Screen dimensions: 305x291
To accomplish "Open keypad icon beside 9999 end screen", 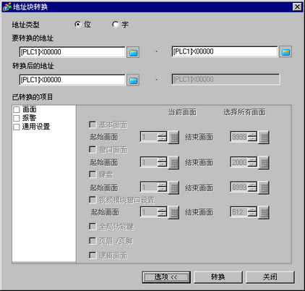I will pyautogui.click(x=264, y=138).
